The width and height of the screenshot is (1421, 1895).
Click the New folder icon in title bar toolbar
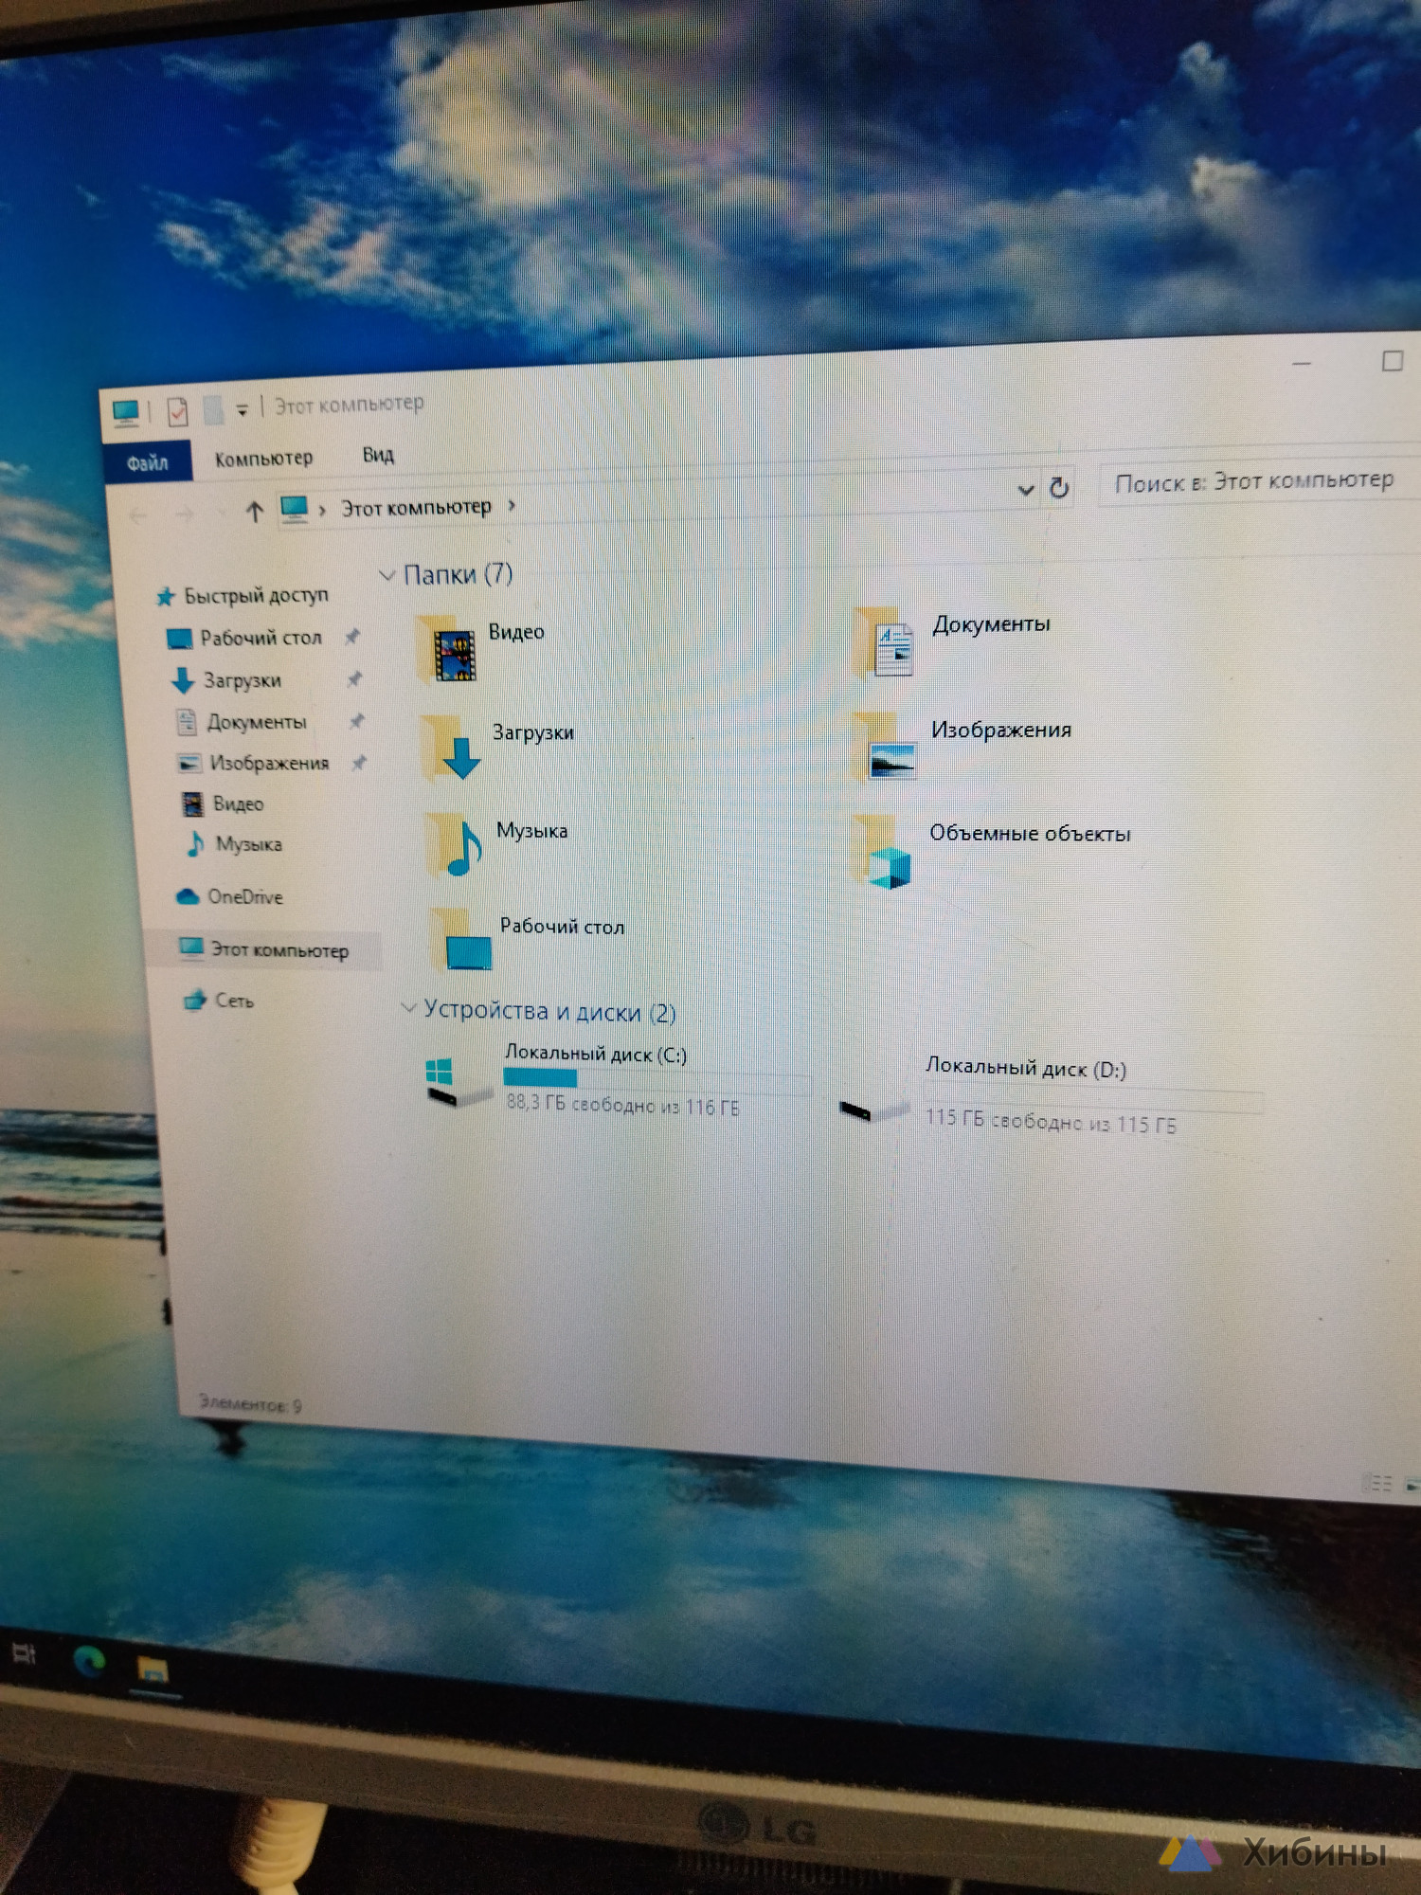coord(214,410)
